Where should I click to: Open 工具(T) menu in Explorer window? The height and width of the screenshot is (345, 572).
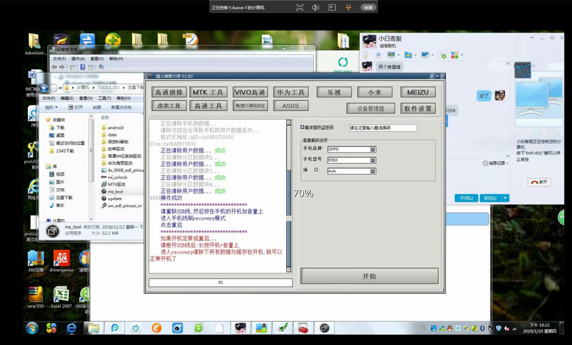pos(105,98)
